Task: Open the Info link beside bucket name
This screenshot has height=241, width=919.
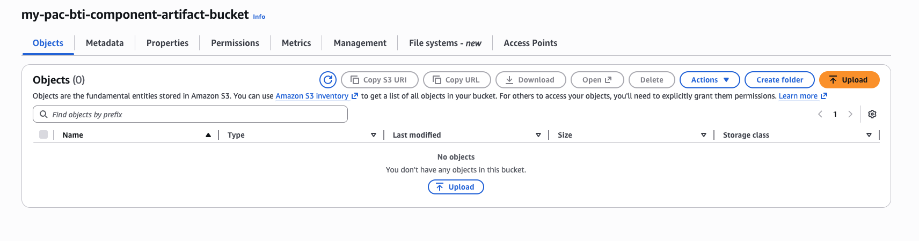Action: (259, 17)
